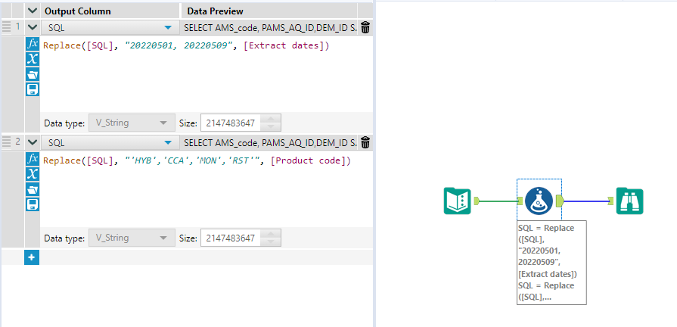Click data preview text of expression 1

[x=270, y=28]
